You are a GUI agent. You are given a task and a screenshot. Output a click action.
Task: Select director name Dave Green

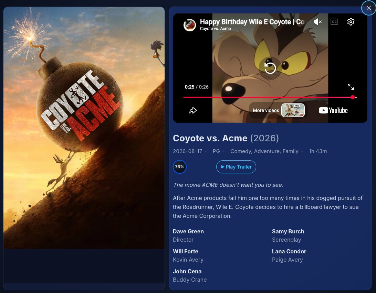[188, 231]
